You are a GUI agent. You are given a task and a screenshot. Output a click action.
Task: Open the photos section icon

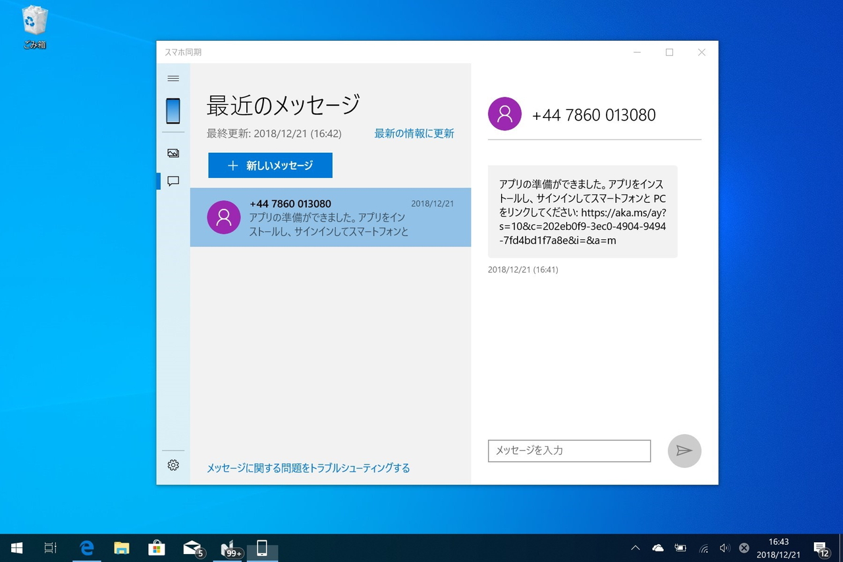click(173, 152)
